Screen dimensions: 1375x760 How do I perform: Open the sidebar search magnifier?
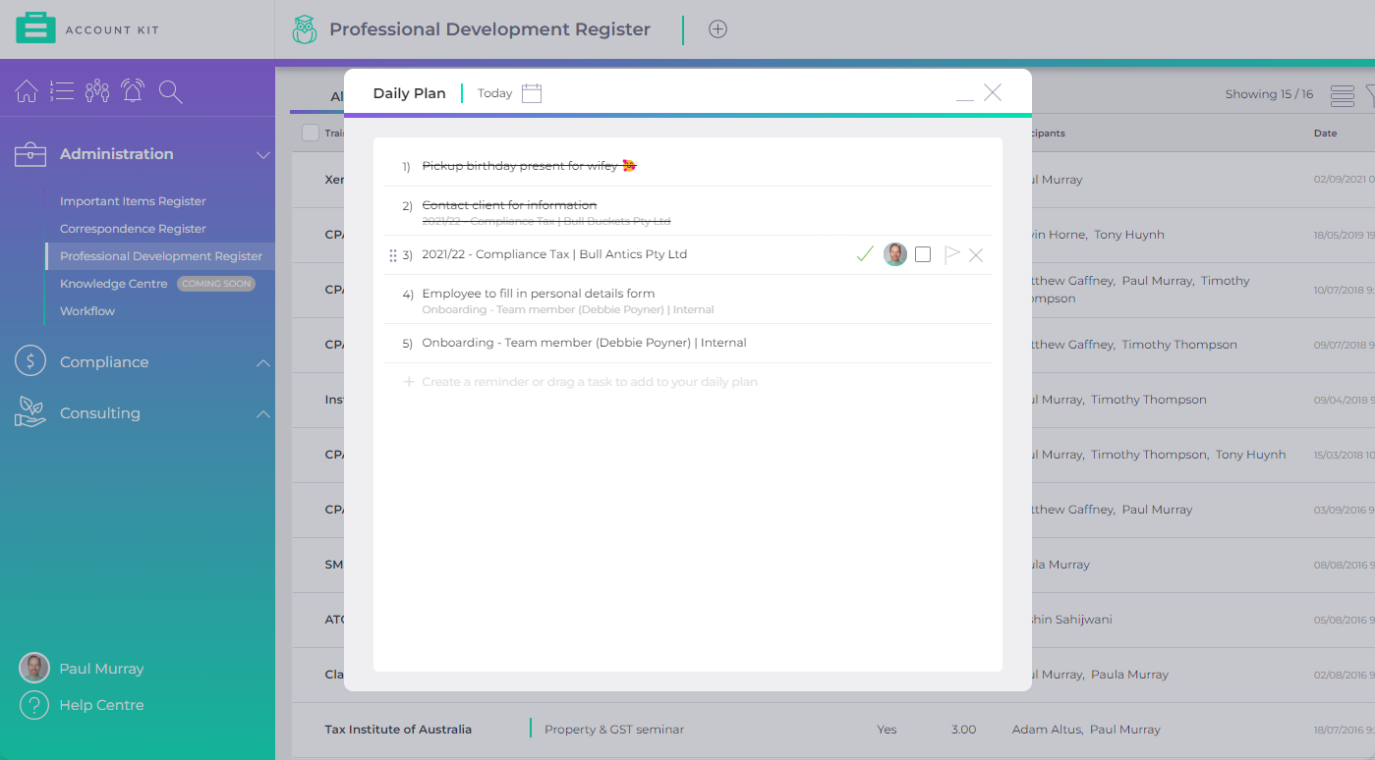point(171,91)
